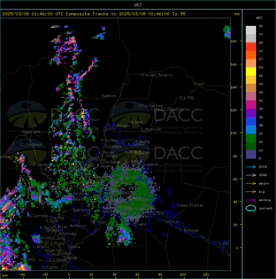Click the 'Tz 35' header value
This screenshot has width=276, height=279.
coord(179,14)
